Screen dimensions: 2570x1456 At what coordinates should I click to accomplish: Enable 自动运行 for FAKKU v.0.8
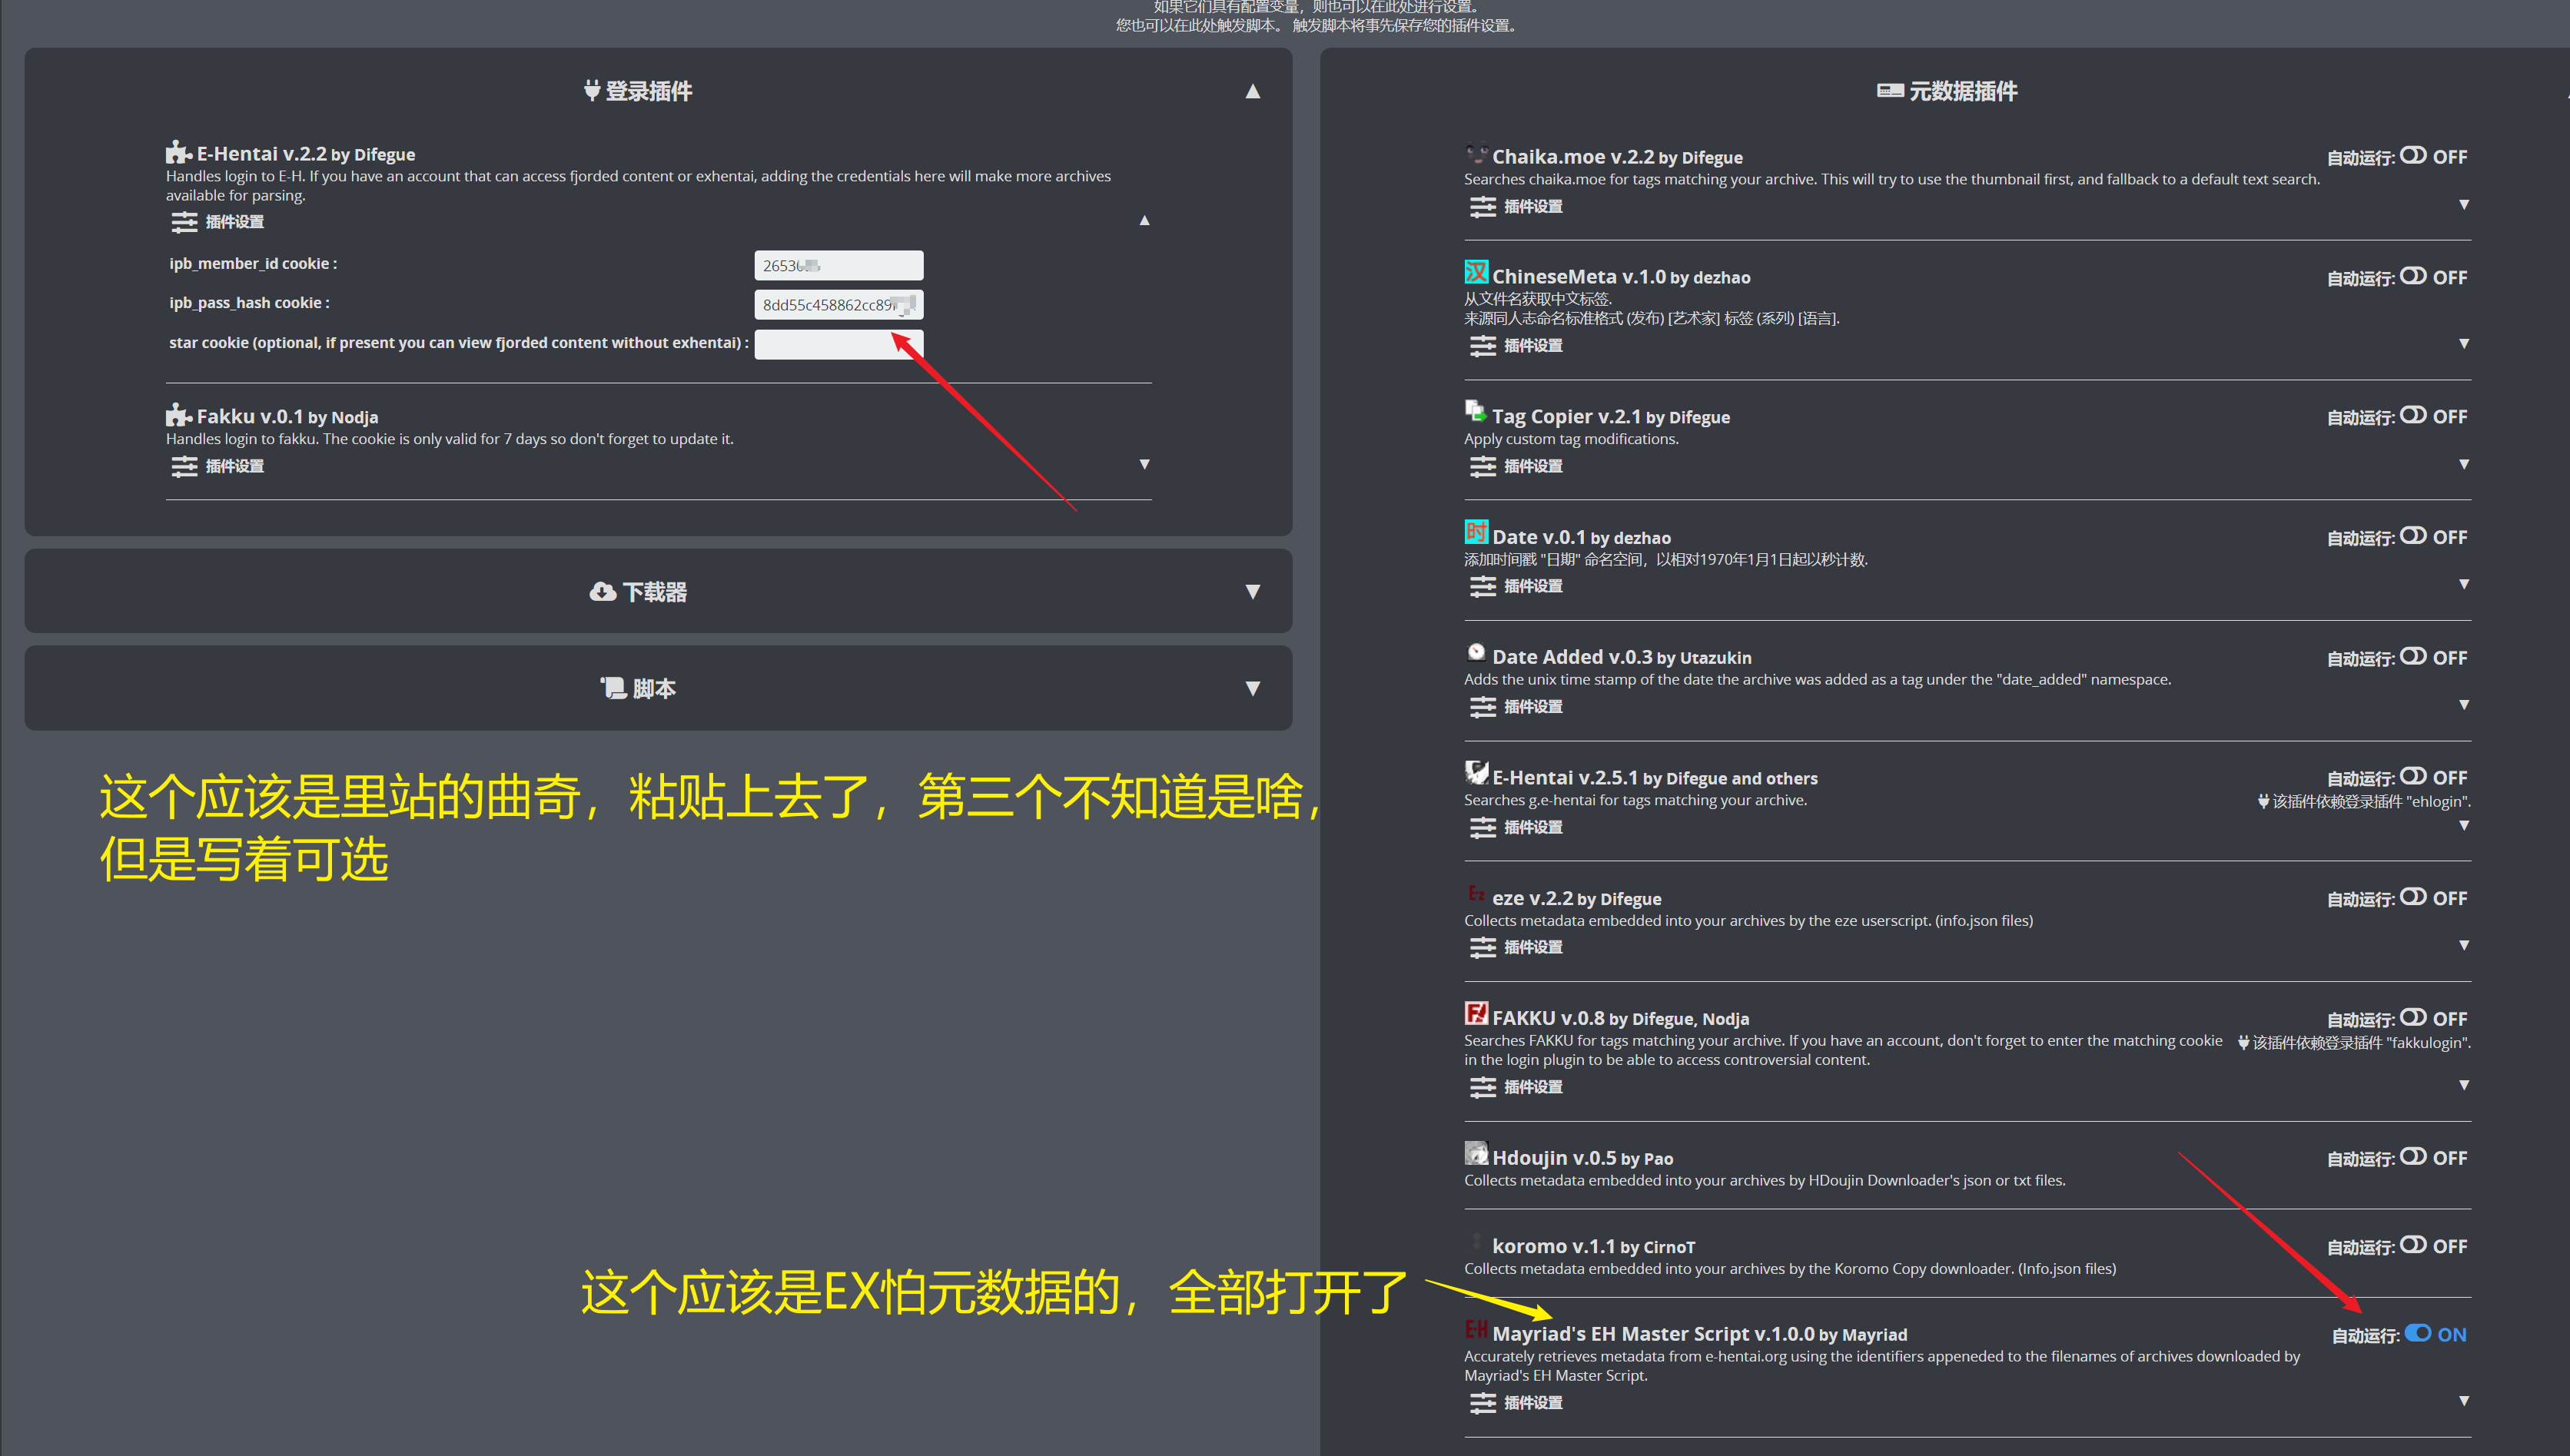[x=2413, y=1018]
